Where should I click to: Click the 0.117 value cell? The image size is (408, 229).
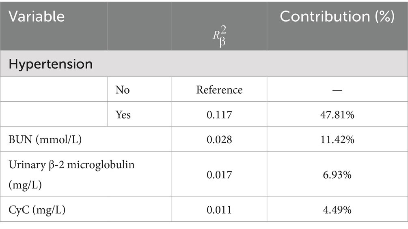coord(219,114)
